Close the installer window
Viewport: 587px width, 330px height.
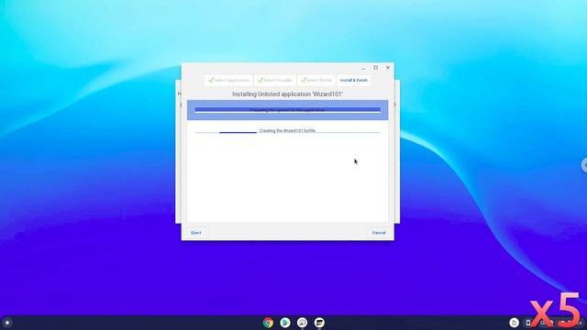click(388, 68)
